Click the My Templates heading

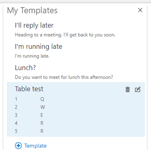(32, 10)
